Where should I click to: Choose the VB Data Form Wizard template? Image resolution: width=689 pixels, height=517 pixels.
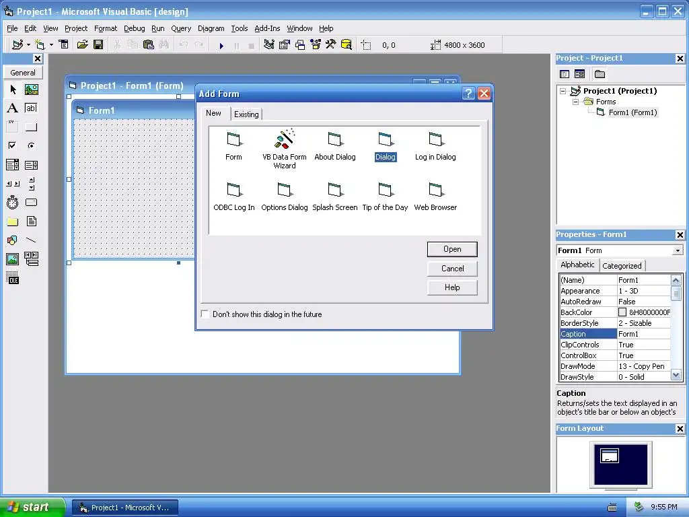[285, 149]
